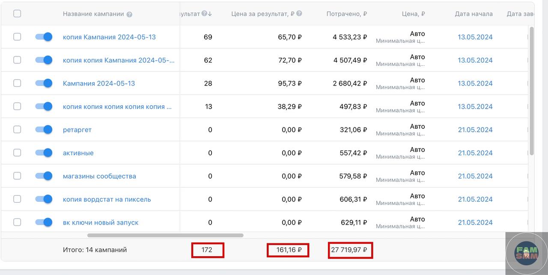Select checkbox for ретаргет campaign row
The image size is (548, 275).
(17, 130)
